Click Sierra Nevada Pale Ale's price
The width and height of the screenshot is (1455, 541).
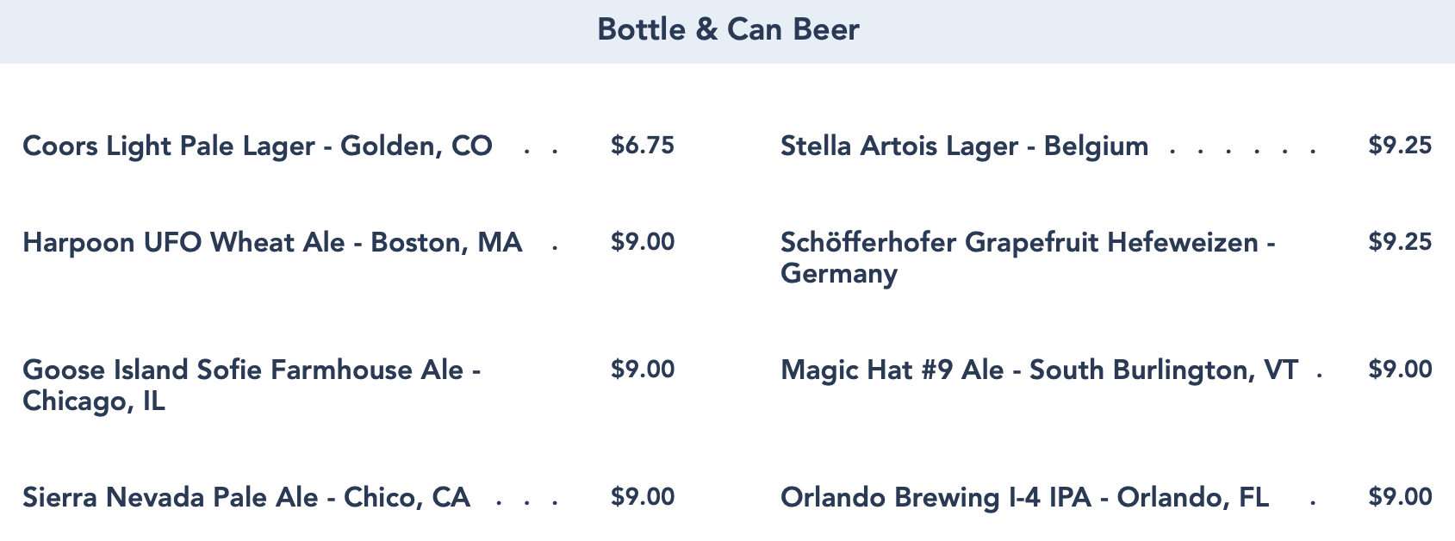pos(642,497)
